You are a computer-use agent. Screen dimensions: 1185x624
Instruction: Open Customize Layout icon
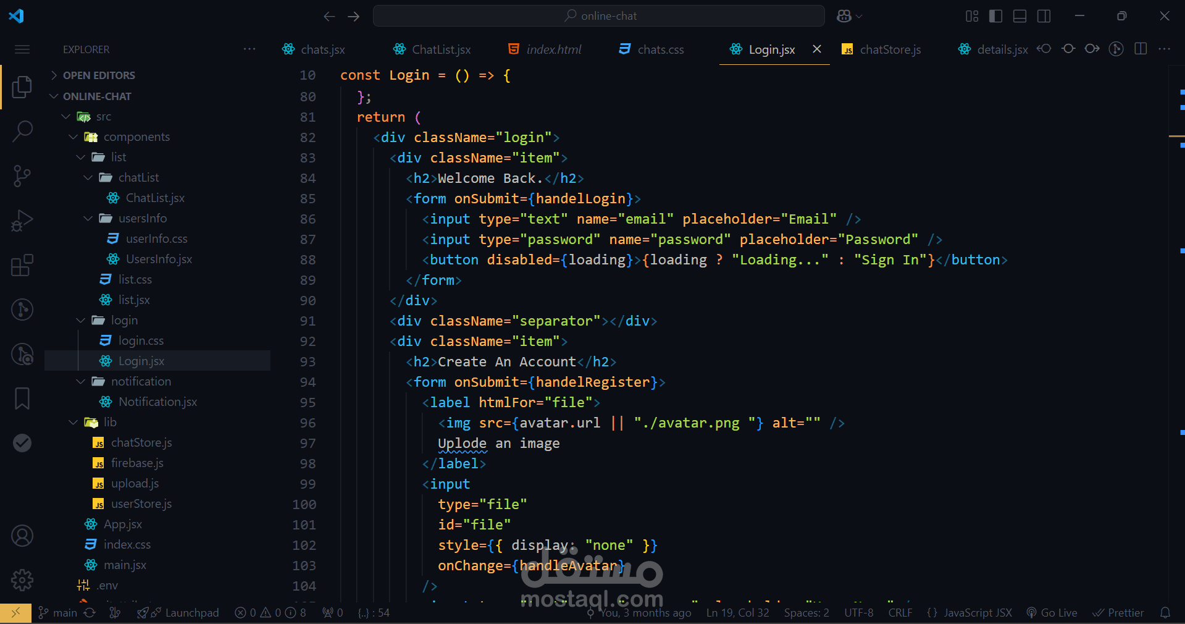[972, 16]
